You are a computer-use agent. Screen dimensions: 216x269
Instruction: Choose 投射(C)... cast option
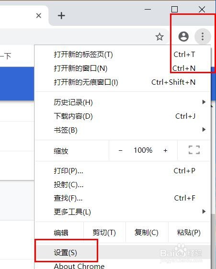click(123, 184)
